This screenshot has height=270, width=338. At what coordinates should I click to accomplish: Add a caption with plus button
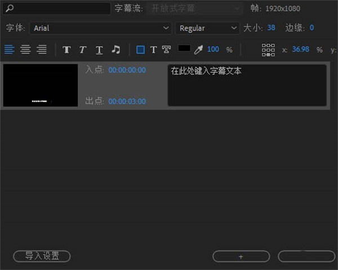(241, 256)
